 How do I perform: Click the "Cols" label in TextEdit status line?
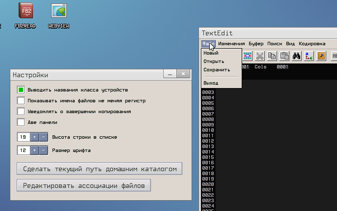pos(260,67)
